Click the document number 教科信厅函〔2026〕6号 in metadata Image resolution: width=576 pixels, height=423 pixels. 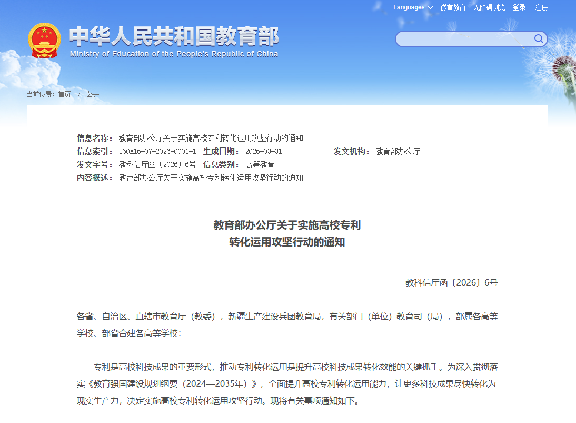point(157,165)
